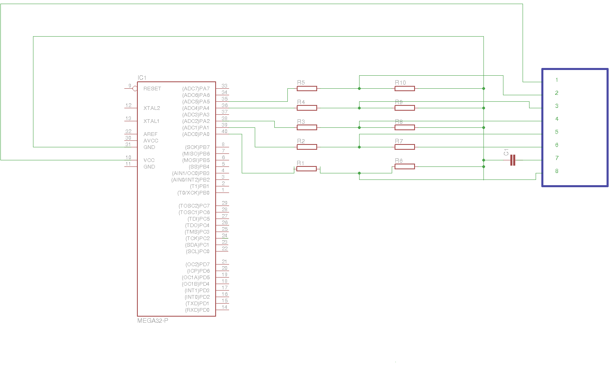The width and height of the screenshot is (609, 374).
Task: Select the (SDA)PC1 pin label
Action: (197, 245)
